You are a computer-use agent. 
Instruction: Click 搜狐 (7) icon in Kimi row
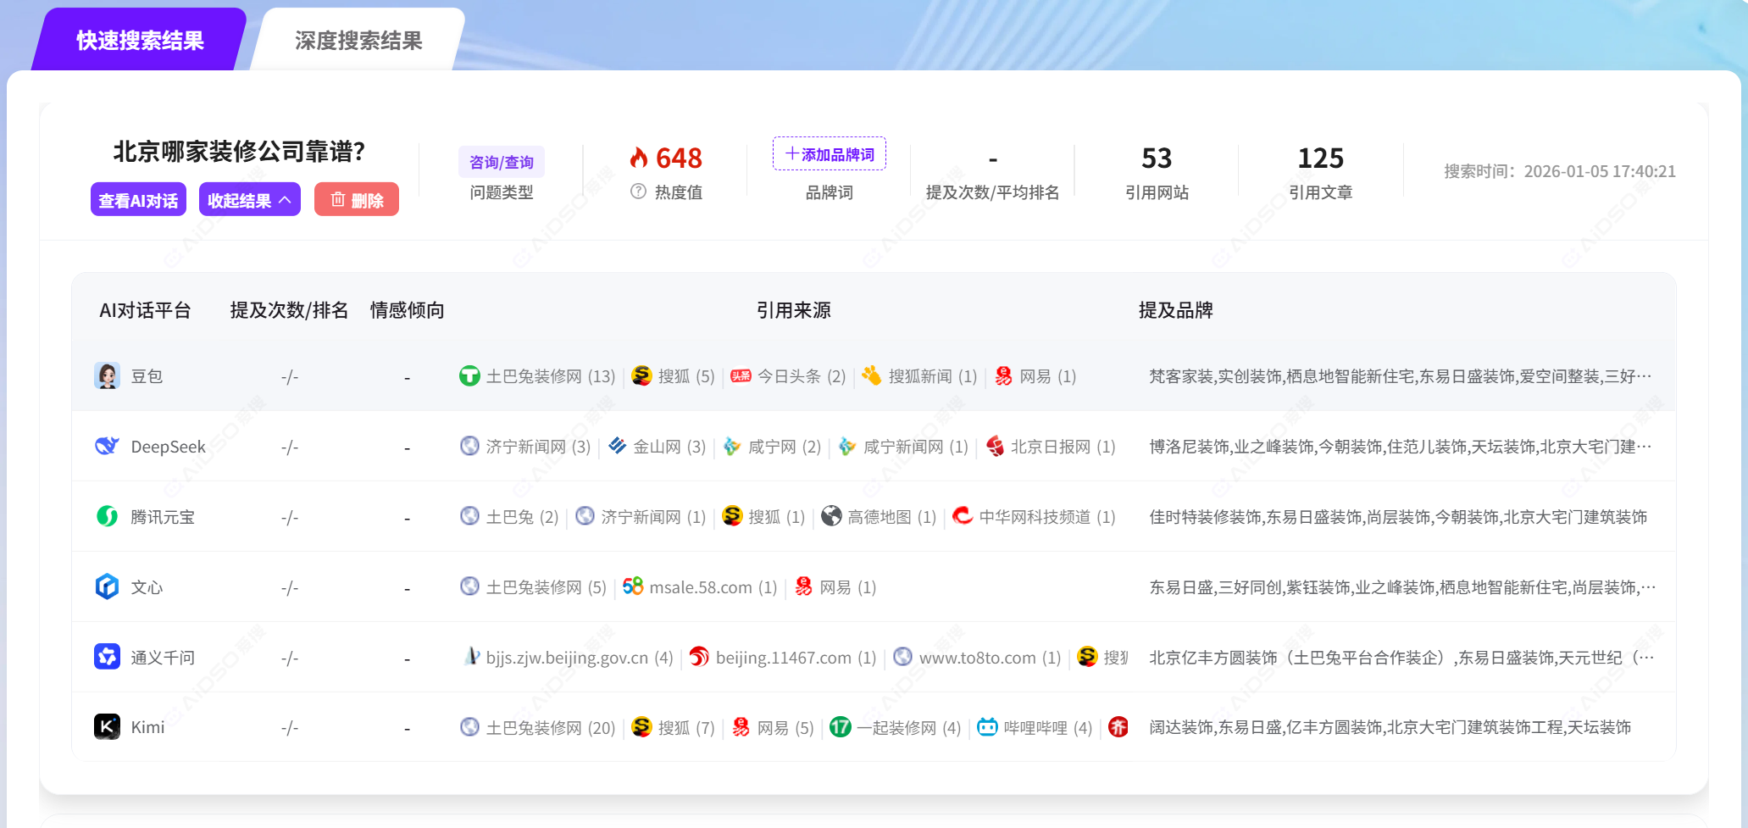click(x=642, y=727)
